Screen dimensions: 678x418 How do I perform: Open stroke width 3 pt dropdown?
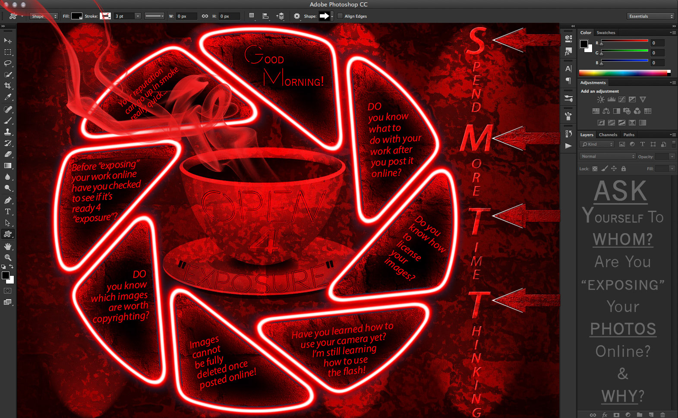(138, 16)
